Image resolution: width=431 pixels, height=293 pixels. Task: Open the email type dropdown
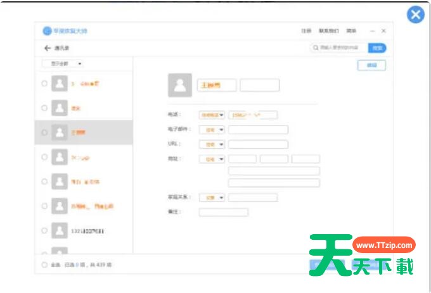[212, 130]
